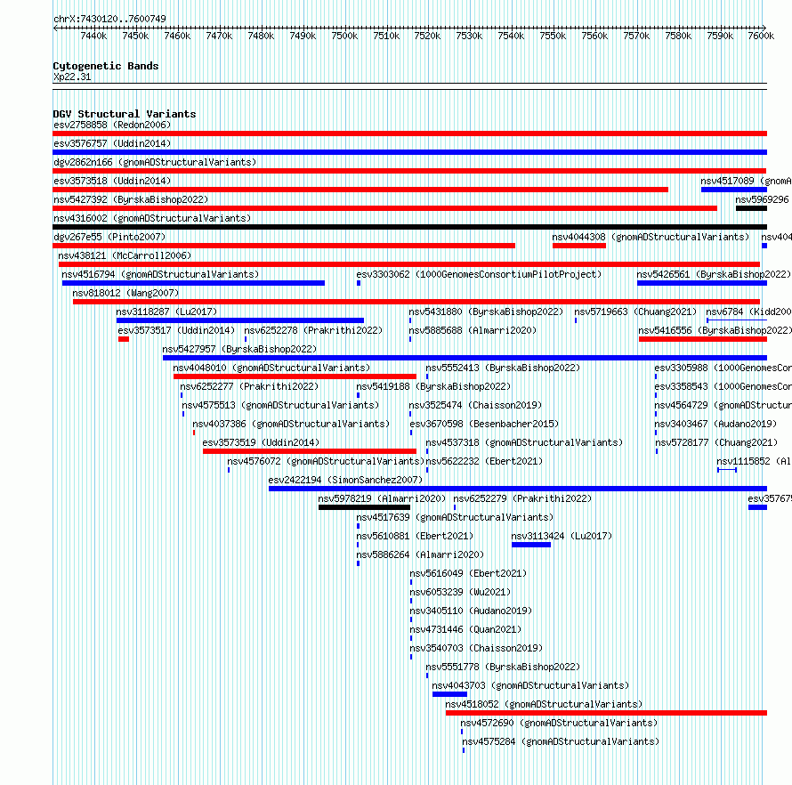
Task: Click nsv4037386 gnomAD variant label
Action: click(x=292, y=424)
